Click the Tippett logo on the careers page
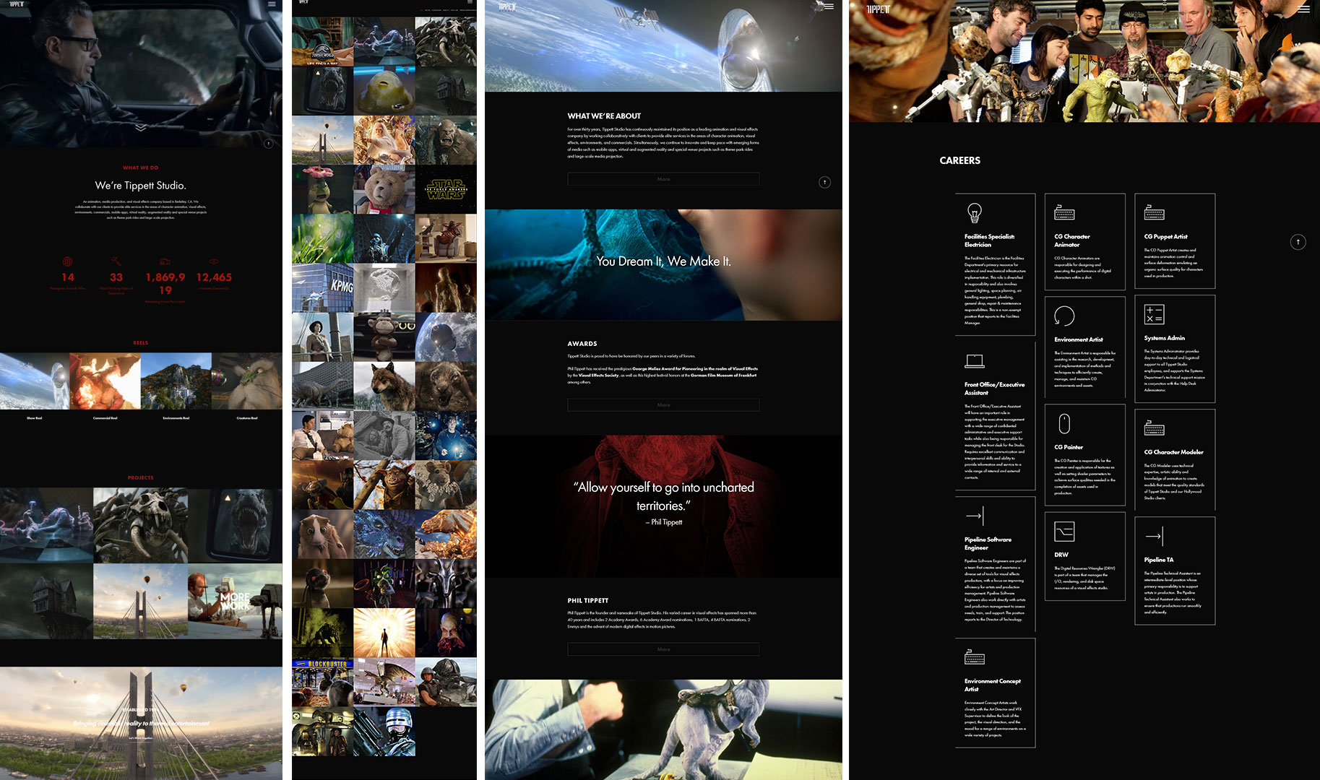 879,9
